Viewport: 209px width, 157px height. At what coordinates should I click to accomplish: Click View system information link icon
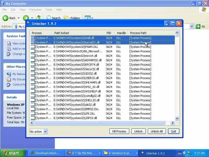point(9,43)
